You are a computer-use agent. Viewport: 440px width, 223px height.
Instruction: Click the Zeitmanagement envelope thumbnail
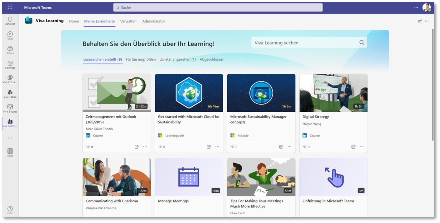(117, 93)
